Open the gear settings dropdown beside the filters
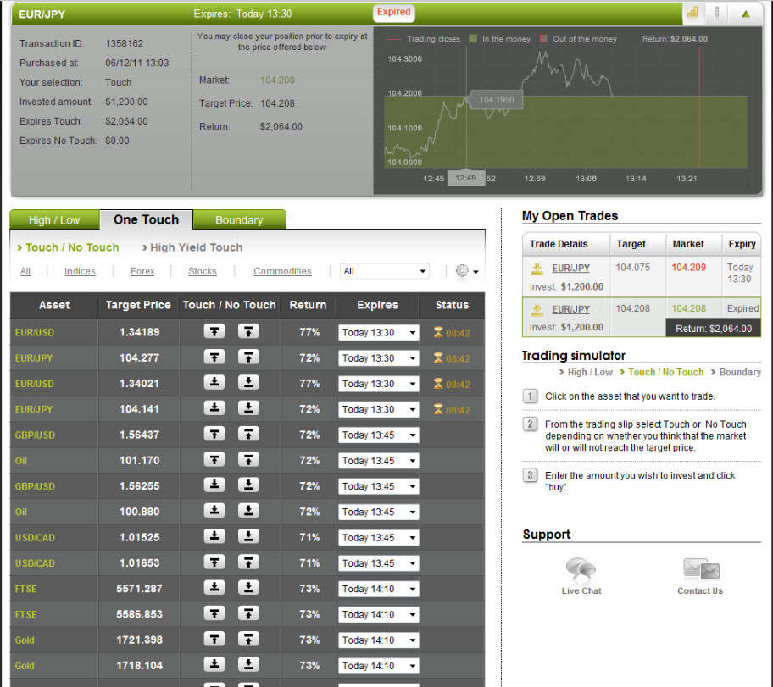Image resolution: width=773 pixels, height=687 pixels. pos(467,271)
